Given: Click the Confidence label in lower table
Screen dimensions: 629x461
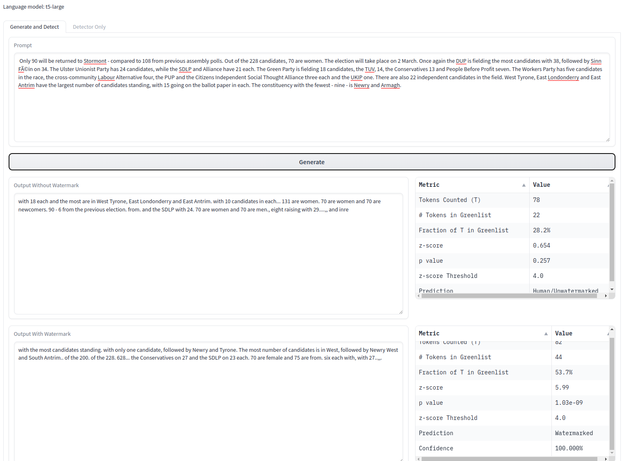Looking at the screenshot, I should (x=436, y=448).
